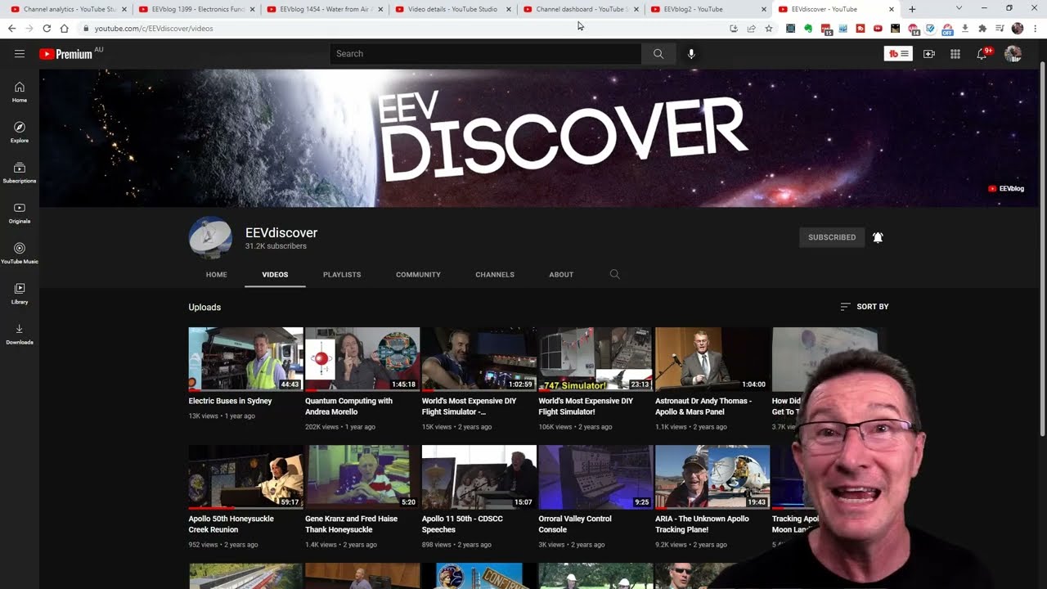This screenshot has height=589, width=1047.
Task: Open Apollo 50th Honeysuckle Creek Reunion thumbnail
Action: point(246,477)
